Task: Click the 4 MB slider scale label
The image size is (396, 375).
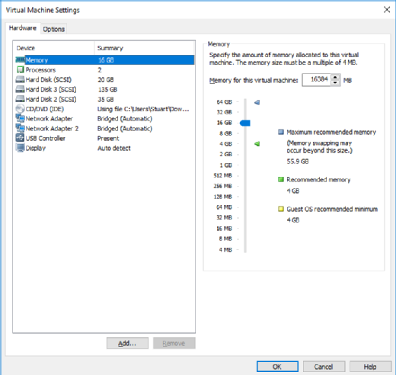Action: [x=225, y=250]
